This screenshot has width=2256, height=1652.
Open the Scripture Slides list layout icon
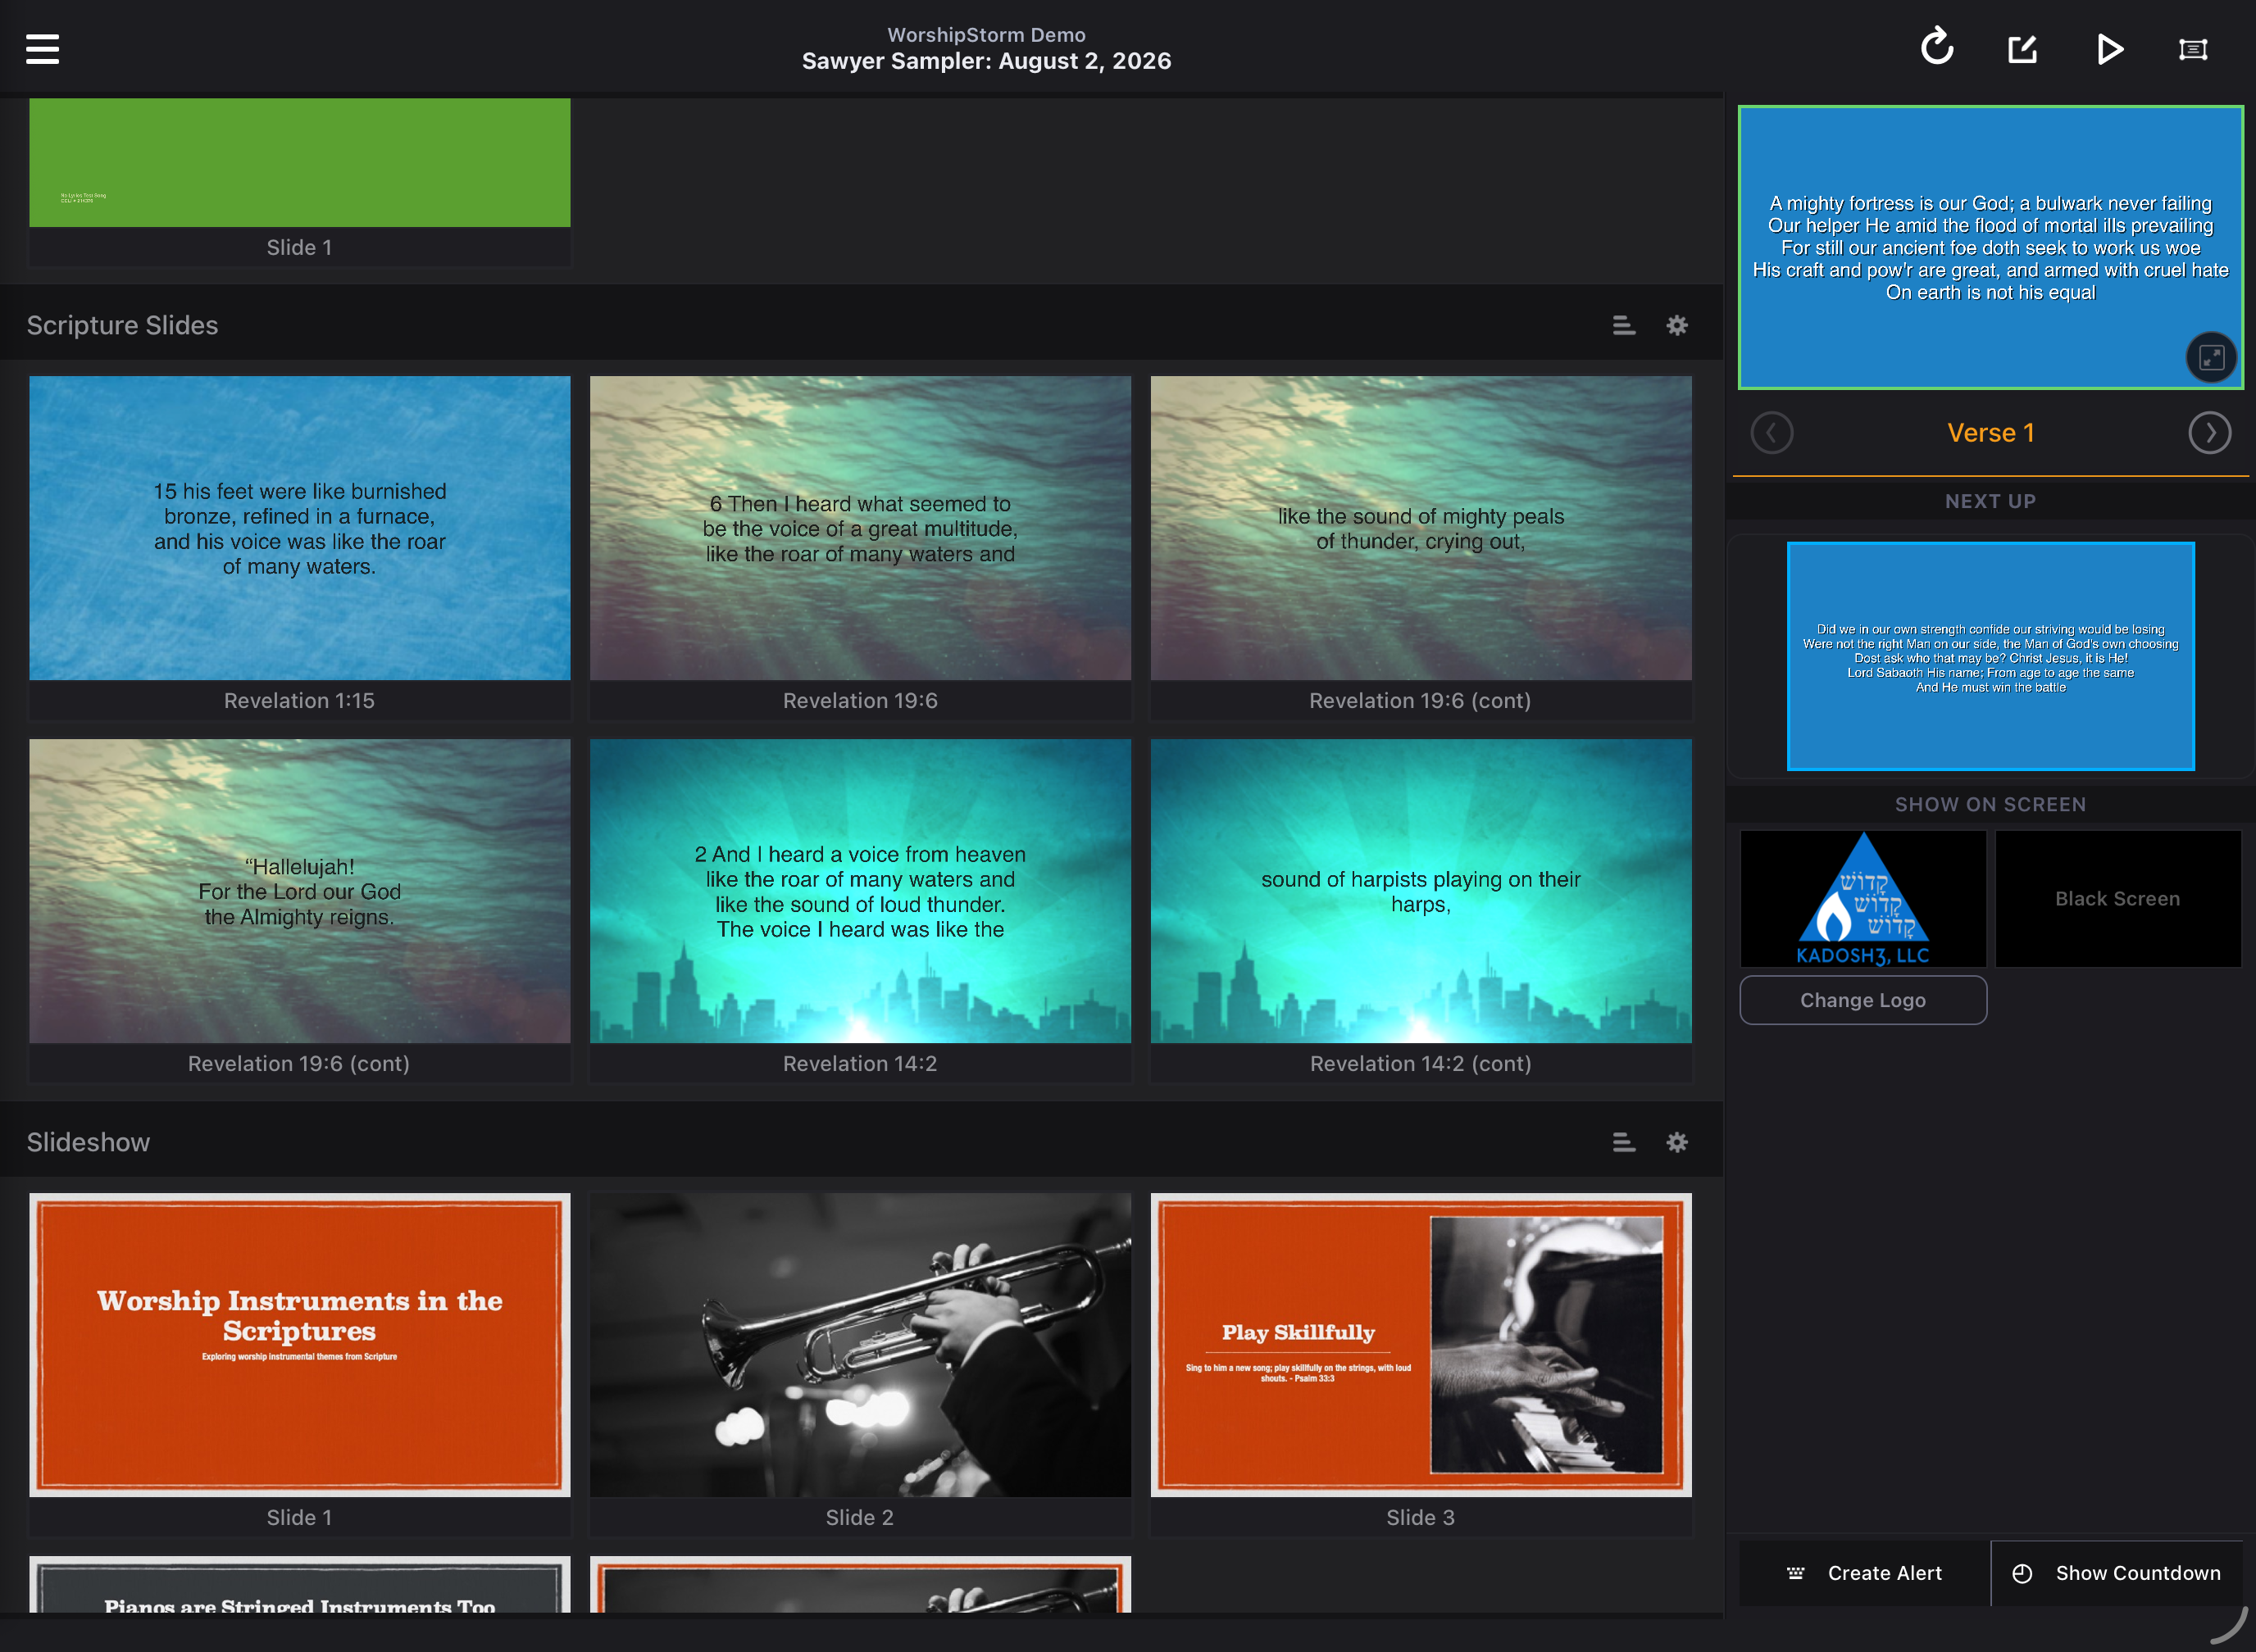point(1624,325)
